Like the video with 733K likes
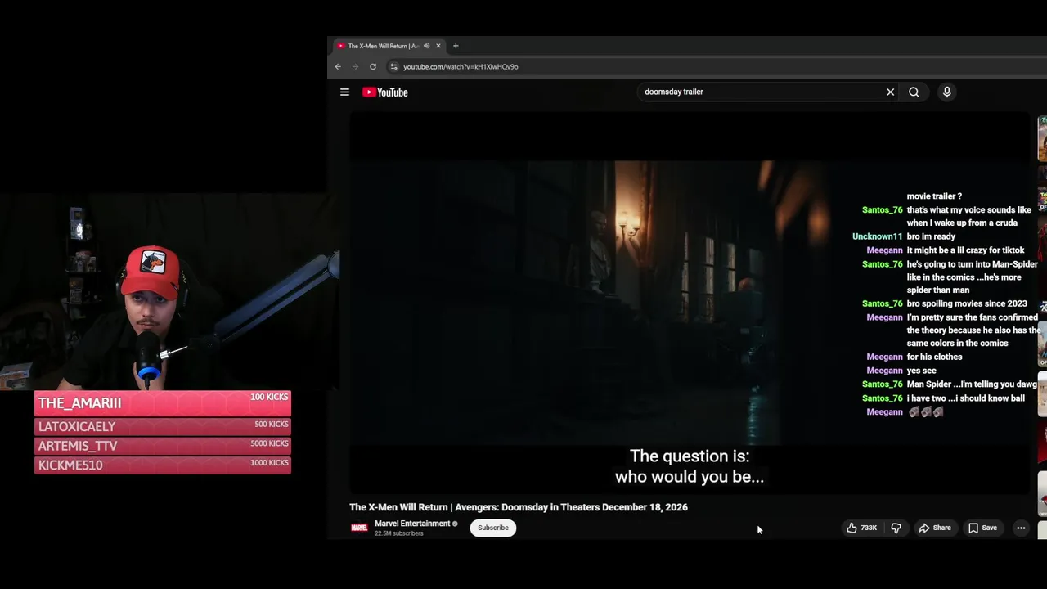The image size is (1047, 589). pyautogui.click(x=861, y=528)
